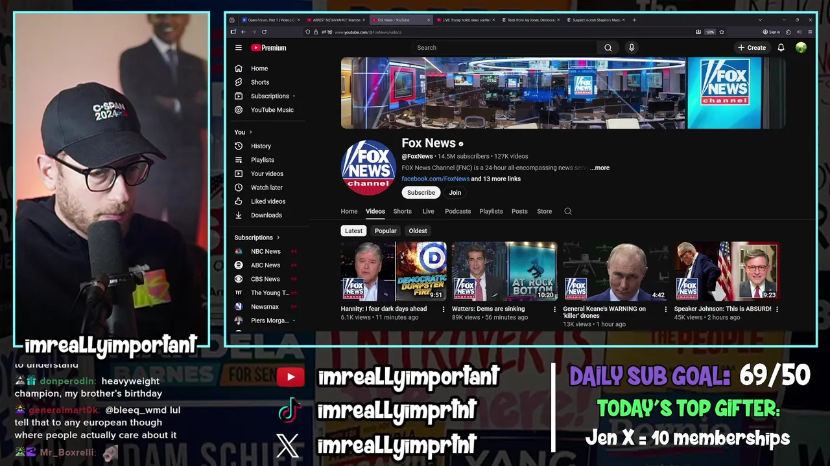Image resolution: width=830 pixels, height=466 pixels.
Task: Open the notifications bell
Action: pyautogui.click(x=781, y=48)
